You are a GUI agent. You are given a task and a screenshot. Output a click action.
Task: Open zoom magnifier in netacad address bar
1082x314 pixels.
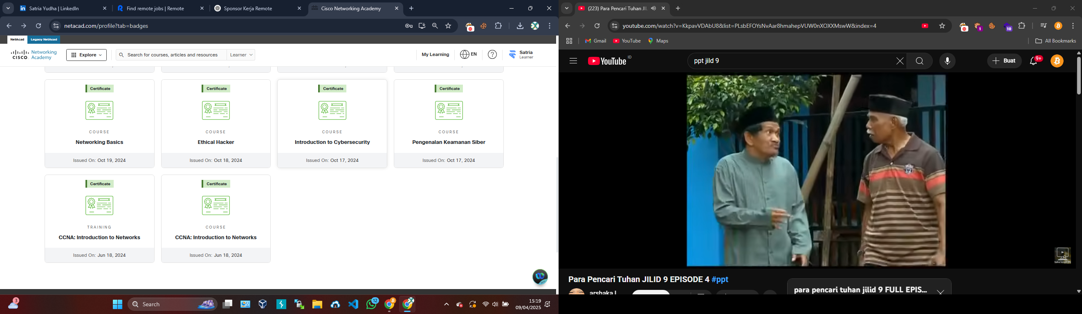435,26
